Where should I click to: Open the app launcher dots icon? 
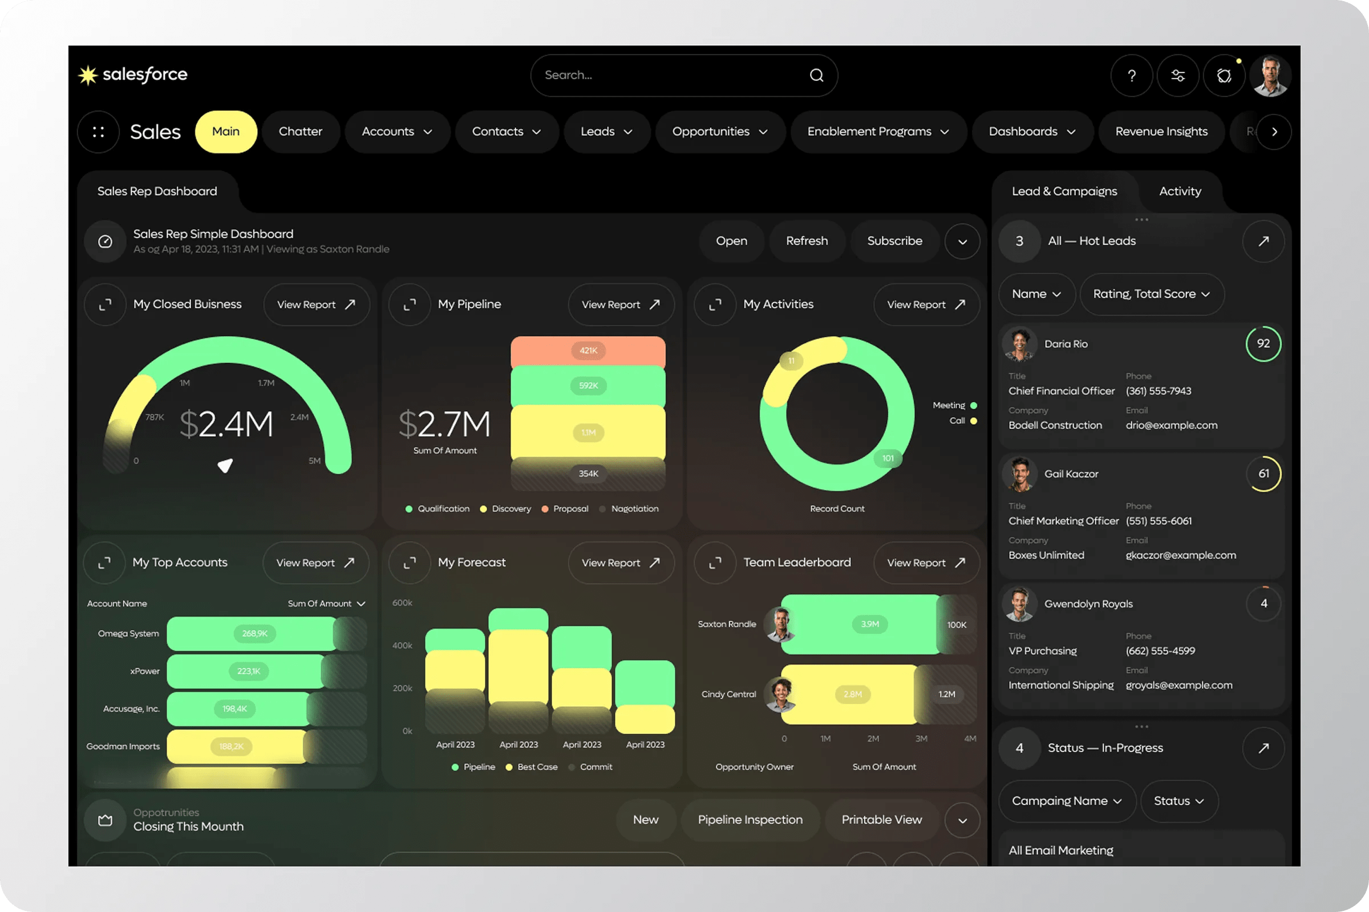coord(98,132)
